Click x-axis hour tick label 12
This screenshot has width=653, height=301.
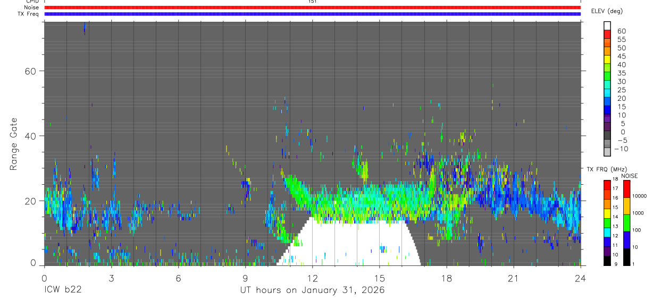pos(313,278)
